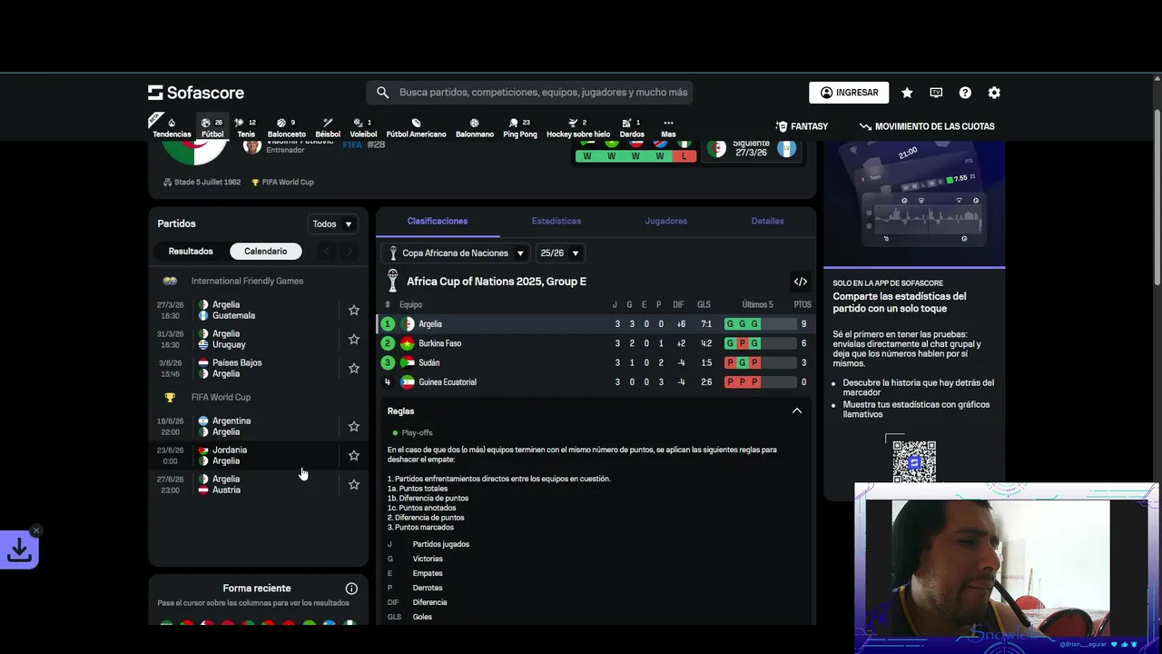The image size is (1162, 654).
Task: Select Dardos in the sports bar
Action: tap(632, 128)
